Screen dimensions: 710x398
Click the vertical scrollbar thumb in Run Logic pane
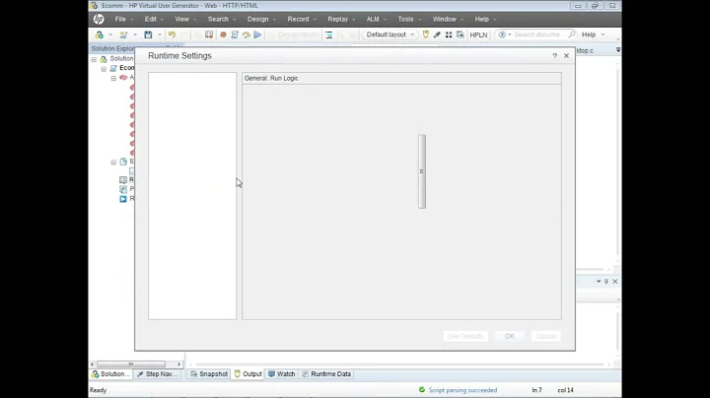tap(422, 171)
